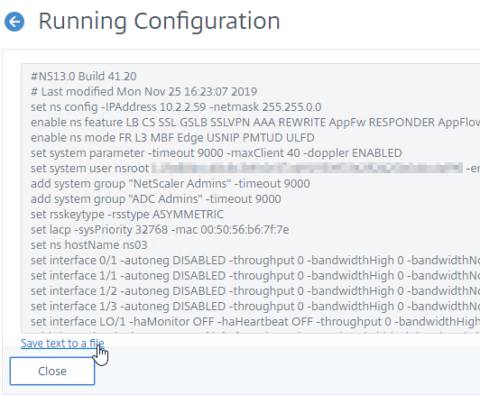480x395 pixels.
Task: Select the Last modified timestamp line
Action: point(143,91)
